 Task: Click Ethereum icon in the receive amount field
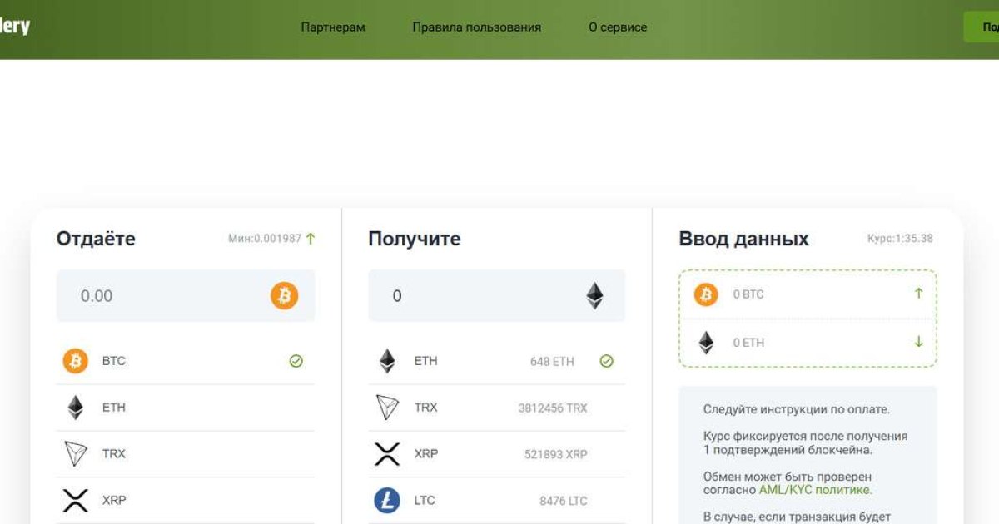coord(594,295)
